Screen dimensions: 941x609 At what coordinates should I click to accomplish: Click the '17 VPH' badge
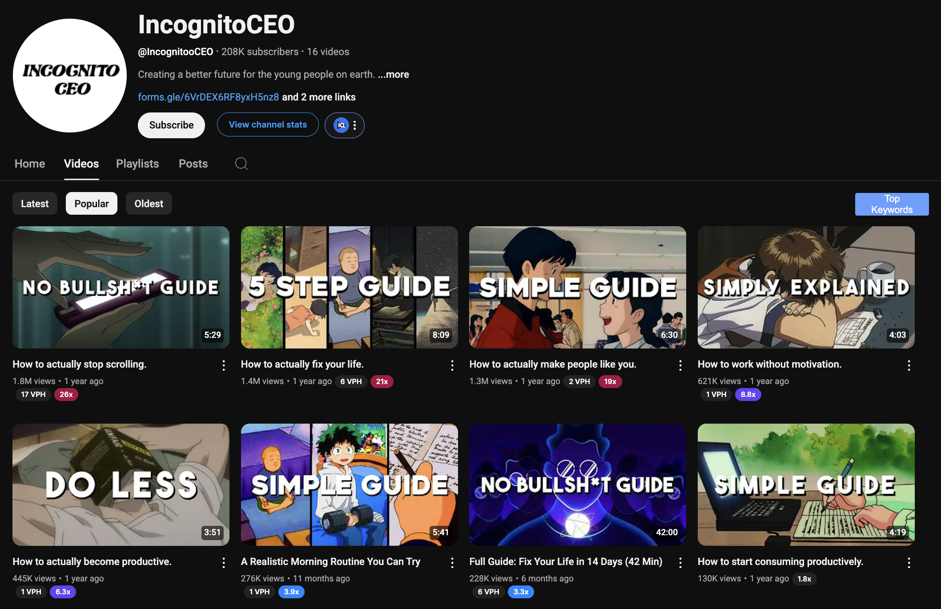point(33,394)
